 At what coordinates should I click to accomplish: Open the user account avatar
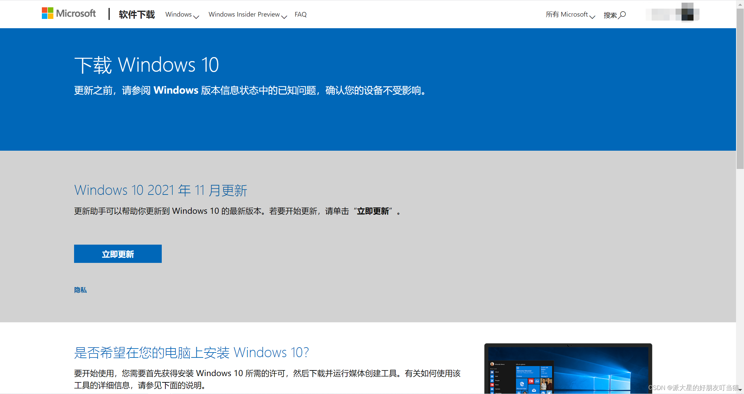tap(688, 12)
